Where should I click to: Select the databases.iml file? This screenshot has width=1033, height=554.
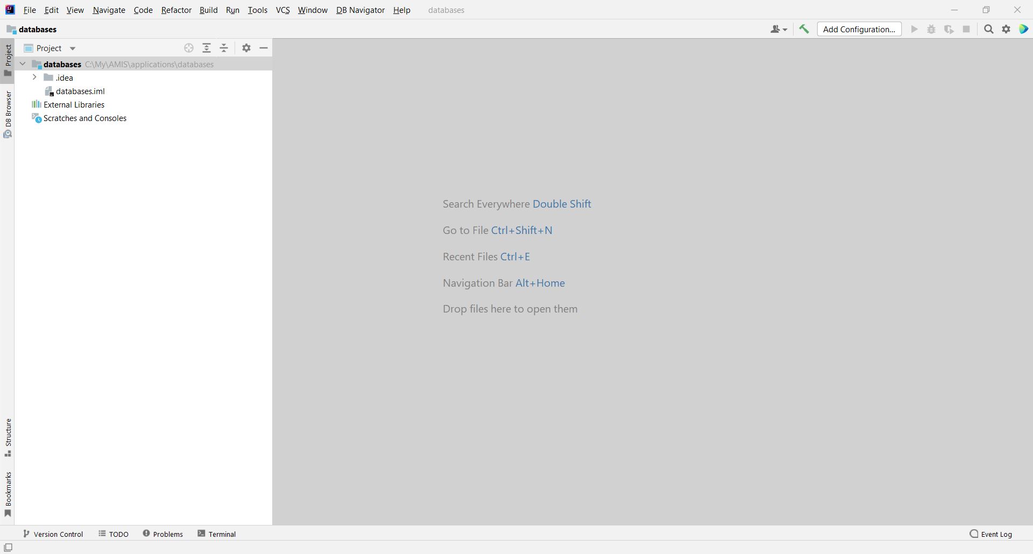[80, 91]
